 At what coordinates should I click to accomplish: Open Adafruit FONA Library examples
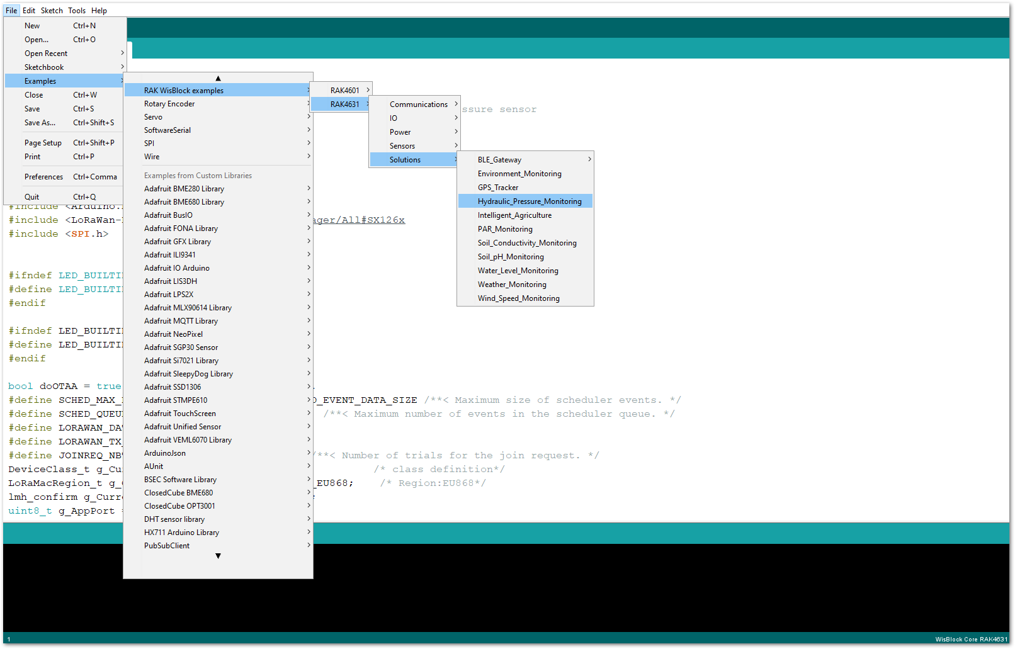coord(218,229)
